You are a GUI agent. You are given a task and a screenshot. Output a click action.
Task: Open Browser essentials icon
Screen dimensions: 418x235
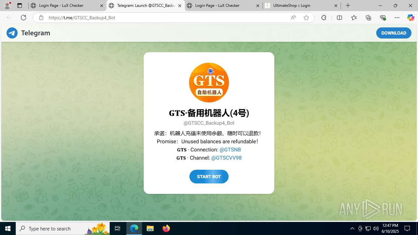coord(383,18)
